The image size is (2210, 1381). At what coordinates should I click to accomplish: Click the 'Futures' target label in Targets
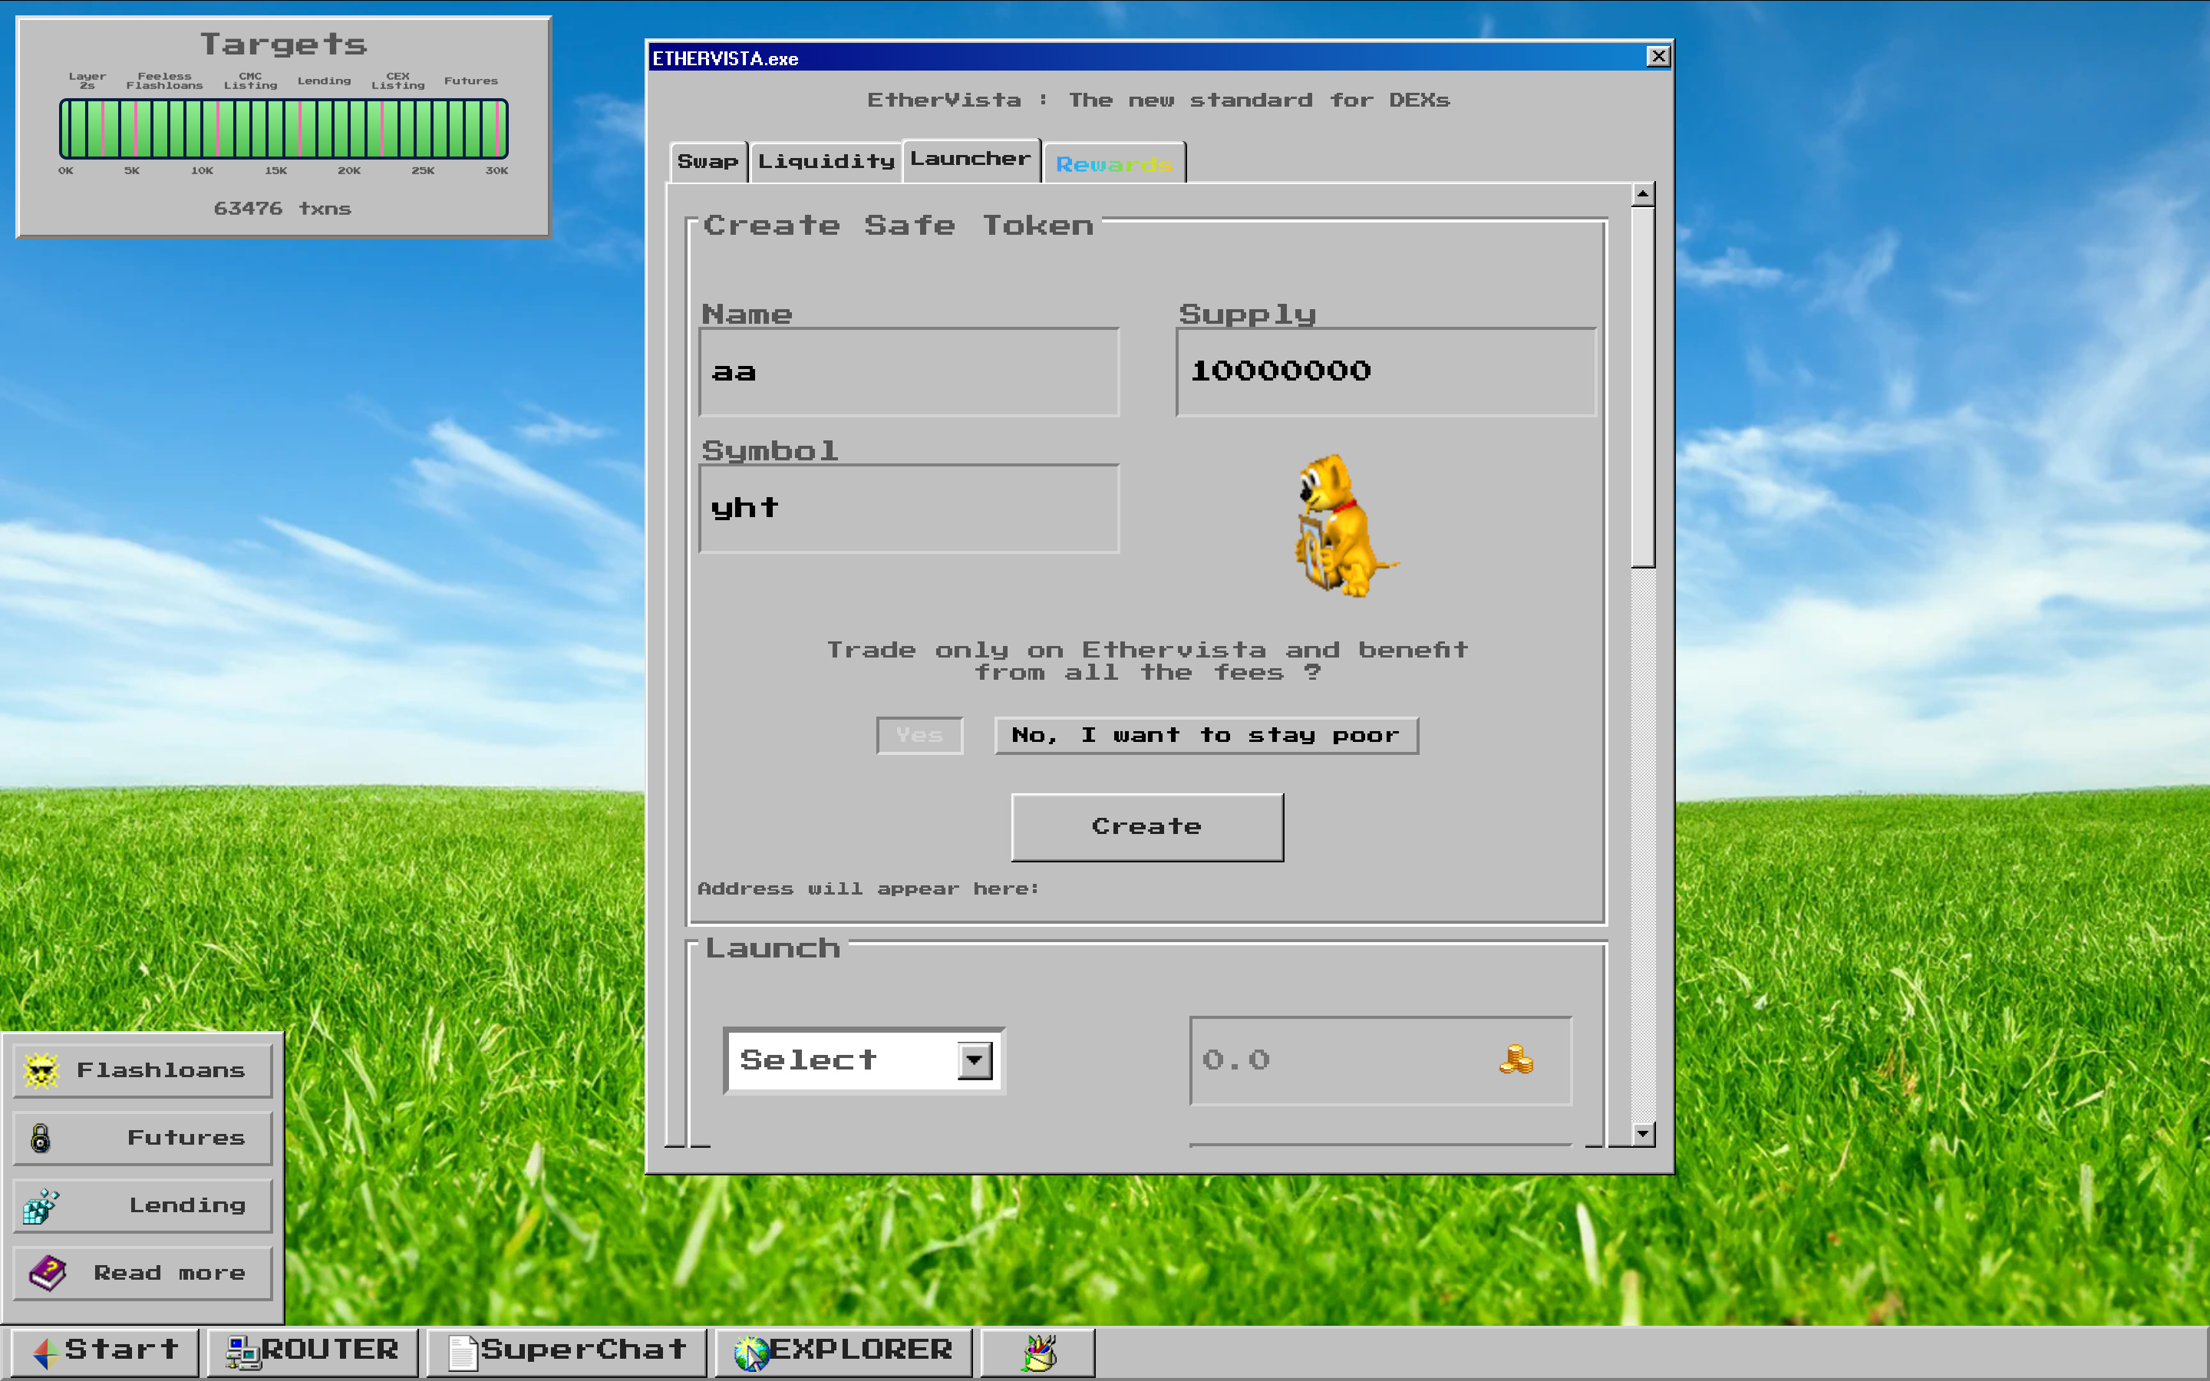(471, 81)
